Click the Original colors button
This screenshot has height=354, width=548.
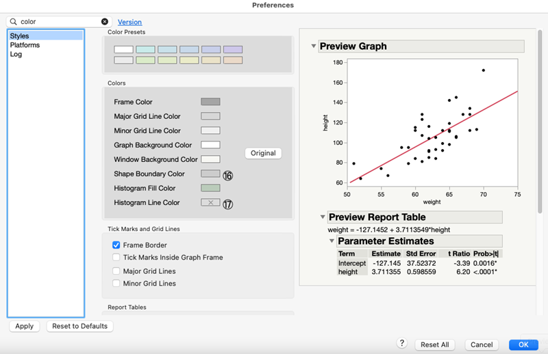[x=263, y=153]
